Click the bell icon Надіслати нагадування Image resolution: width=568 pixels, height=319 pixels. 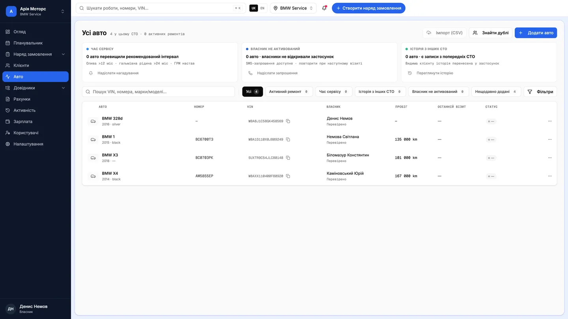point(91,73)
